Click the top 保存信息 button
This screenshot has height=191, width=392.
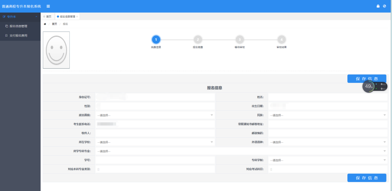coord(367,79)
